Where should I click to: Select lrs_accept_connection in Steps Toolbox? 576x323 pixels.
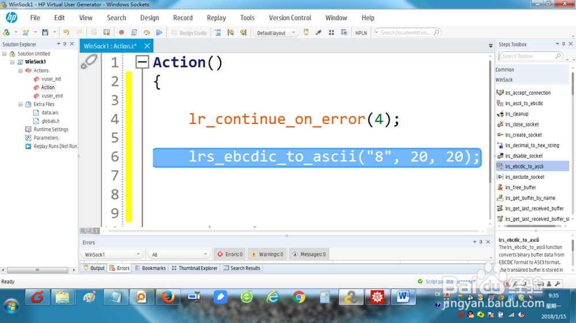(x=528, y=93)
